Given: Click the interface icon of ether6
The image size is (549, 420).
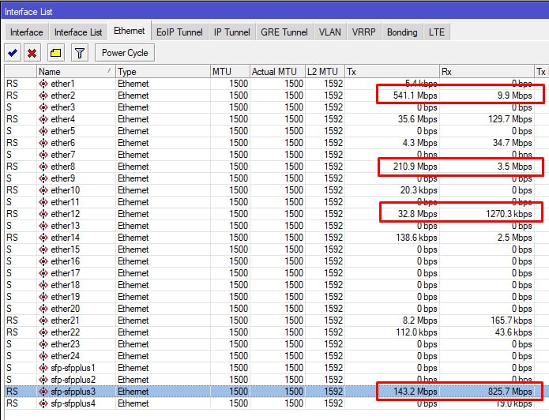Looking at the screenshot, I should tap(43, 143).
